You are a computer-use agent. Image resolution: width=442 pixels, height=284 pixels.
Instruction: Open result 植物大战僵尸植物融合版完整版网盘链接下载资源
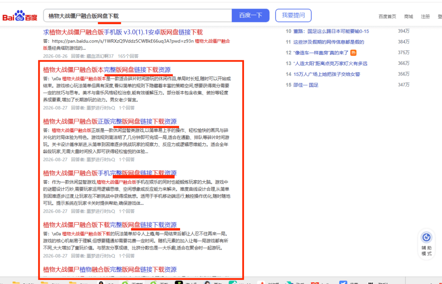pos(110,269)
